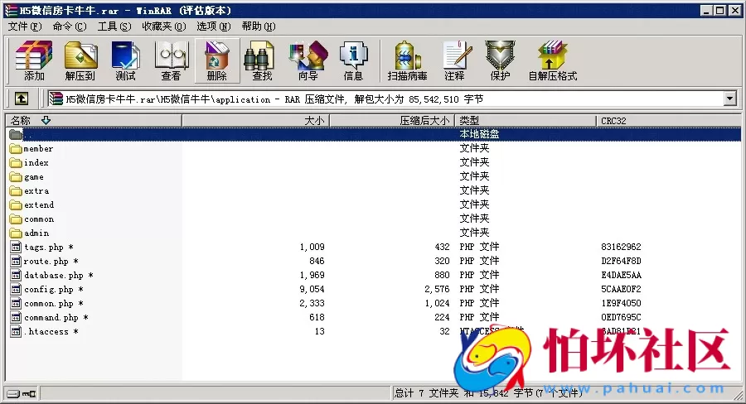Click the game folder icon

click(x=17, y=177)
